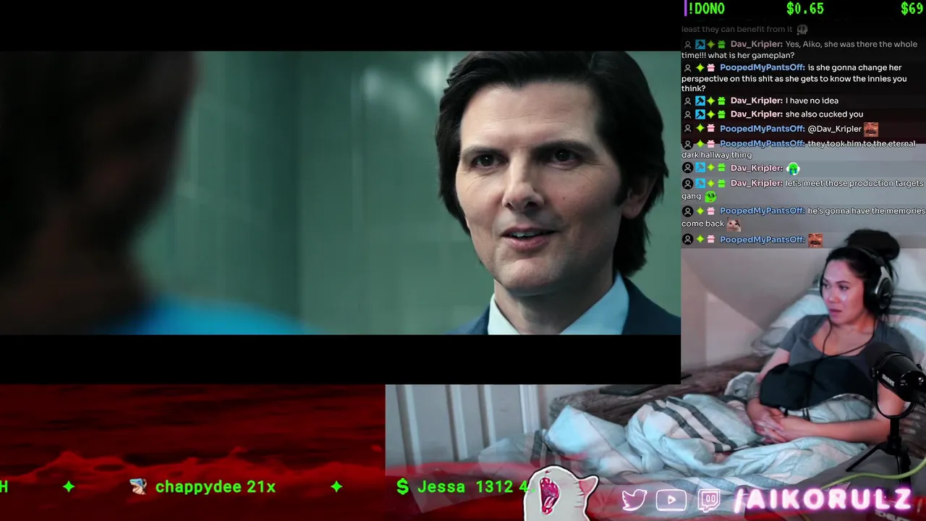This screenshot has height=521, width=926.
Task: Click the 'she also cucked you' message
Action: tap(824, 114)
